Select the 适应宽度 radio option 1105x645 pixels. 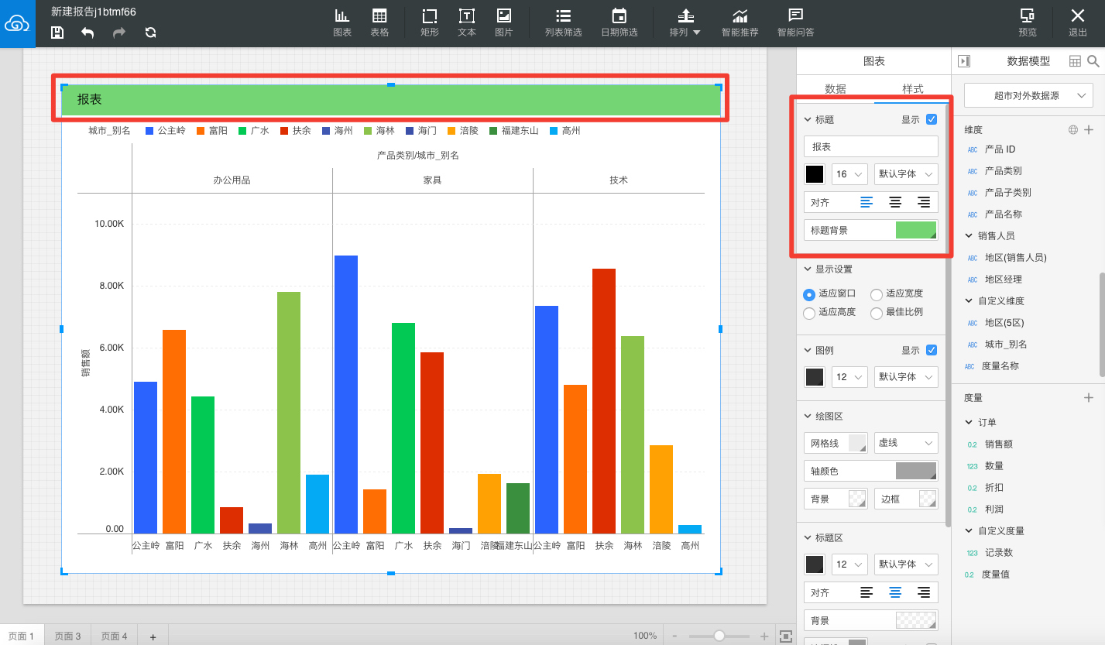(x=877, y=294)
